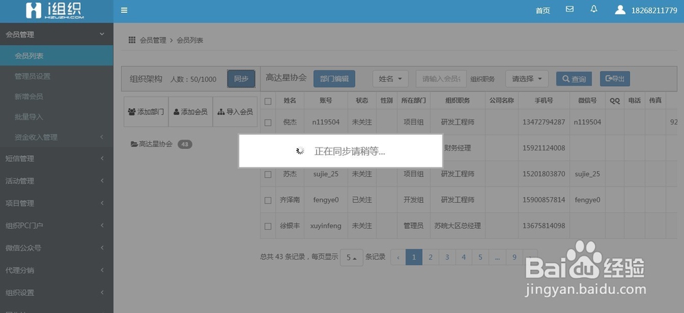Click the 已关注 status cell
The image size is (684, 313).
[x=362, y=200]
